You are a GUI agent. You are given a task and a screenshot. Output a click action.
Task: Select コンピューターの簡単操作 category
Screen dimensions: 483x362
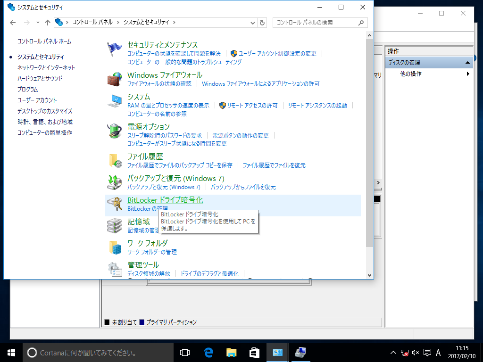[x=45, y=132]
